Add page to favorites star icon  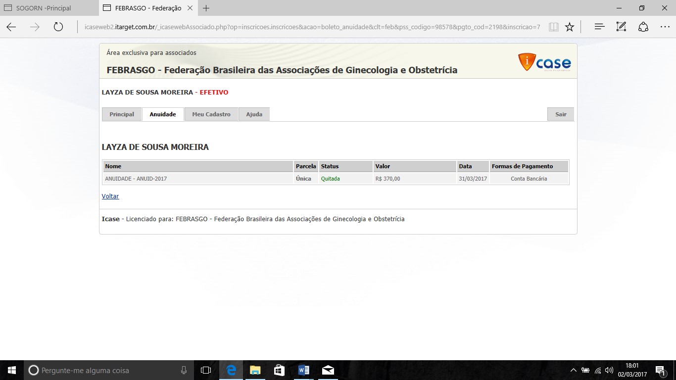click(570, 27)
